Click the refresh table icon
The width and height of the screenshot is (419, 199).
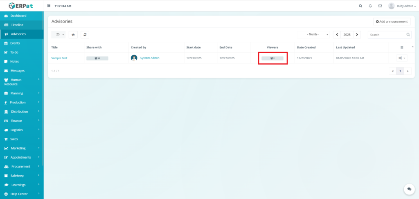(x=85, y=35)
